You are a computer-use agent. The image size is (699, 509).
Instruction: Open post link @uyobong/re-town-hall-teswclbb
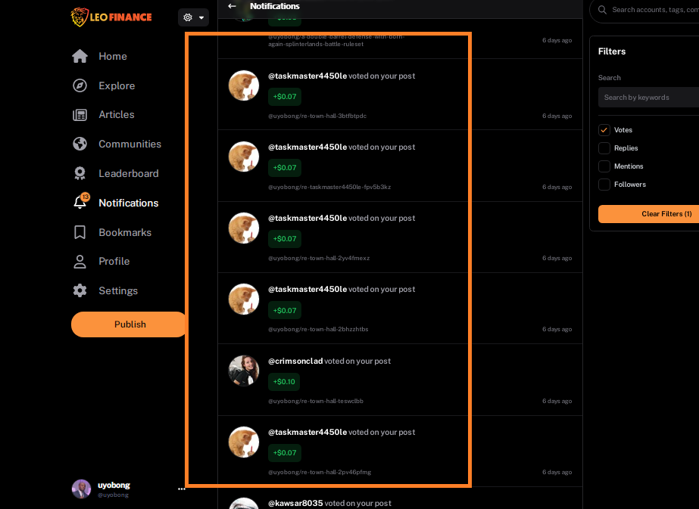coord(316,402)
